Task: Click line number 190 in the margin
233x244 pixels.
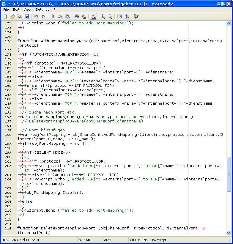Action: tap(8, 108)
